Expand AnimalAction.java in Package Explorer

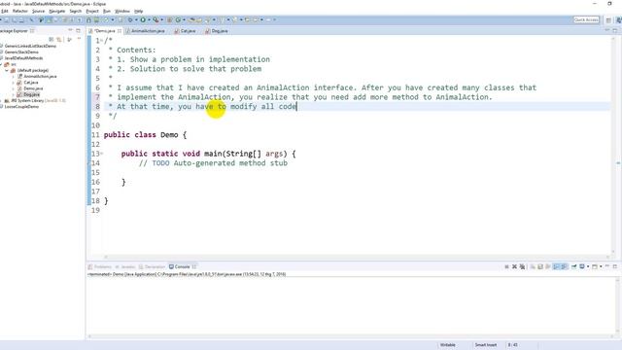pyautogui.click(x=14, y=76)
